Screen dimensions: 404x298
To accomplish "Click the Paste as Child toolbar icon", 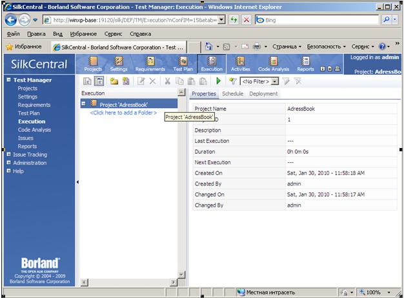I will click(203, 82).
